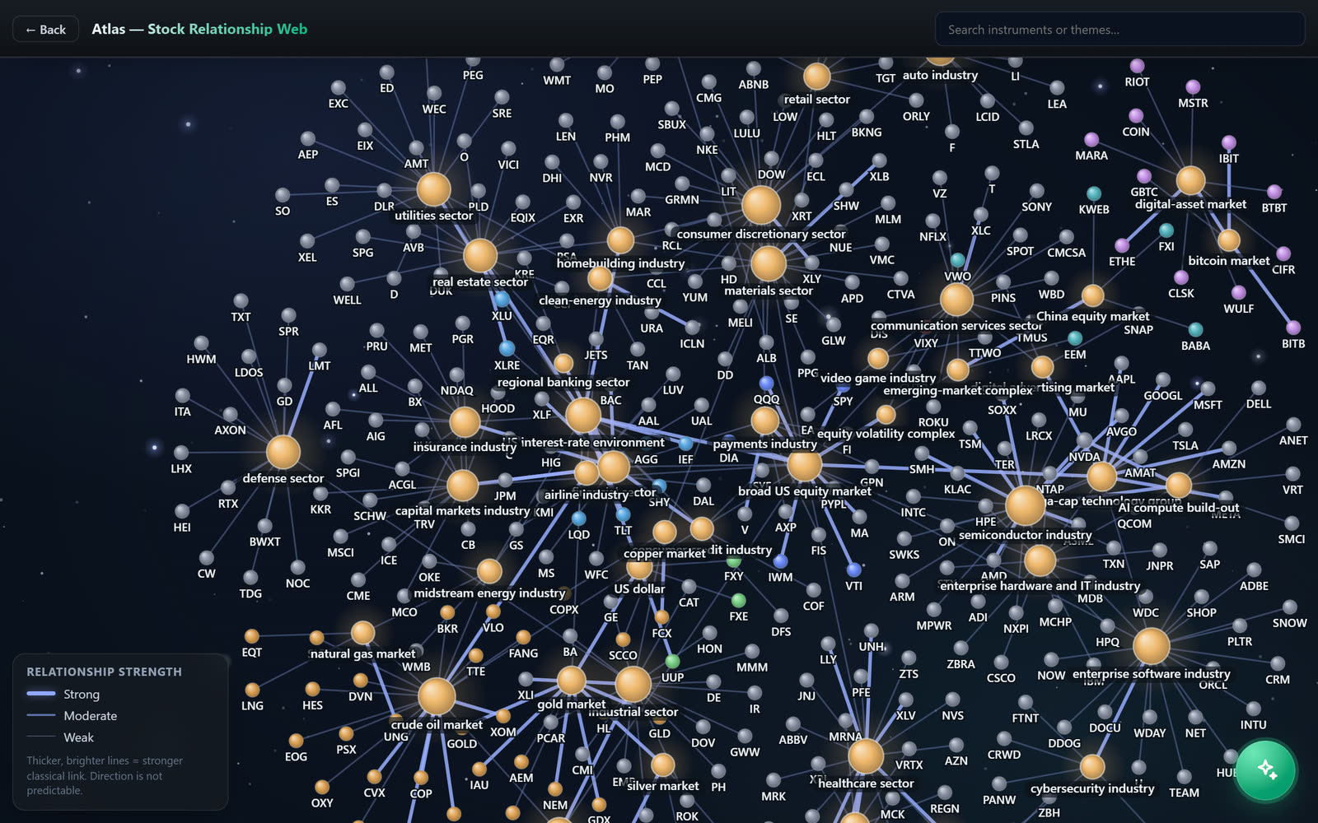Click the EQT stock node
The height and width of the screenshot is (823, 1318).
(x=252, y=636)
